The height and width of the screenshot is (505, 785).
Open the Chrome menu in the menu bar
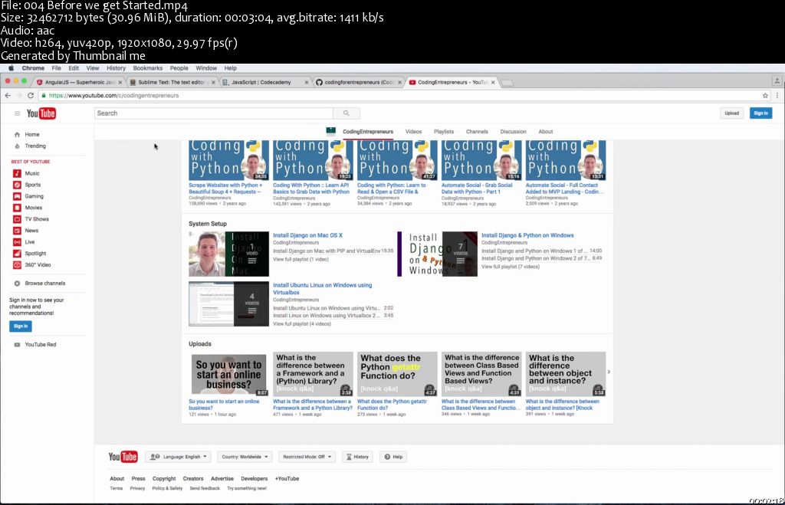(33, 68)
